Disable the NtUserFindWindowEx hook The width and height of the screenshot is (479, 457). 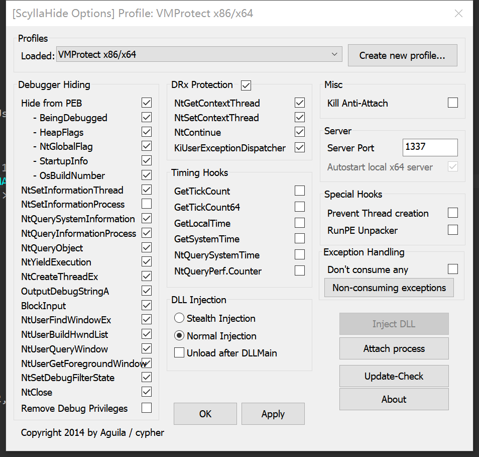[147, 319]
